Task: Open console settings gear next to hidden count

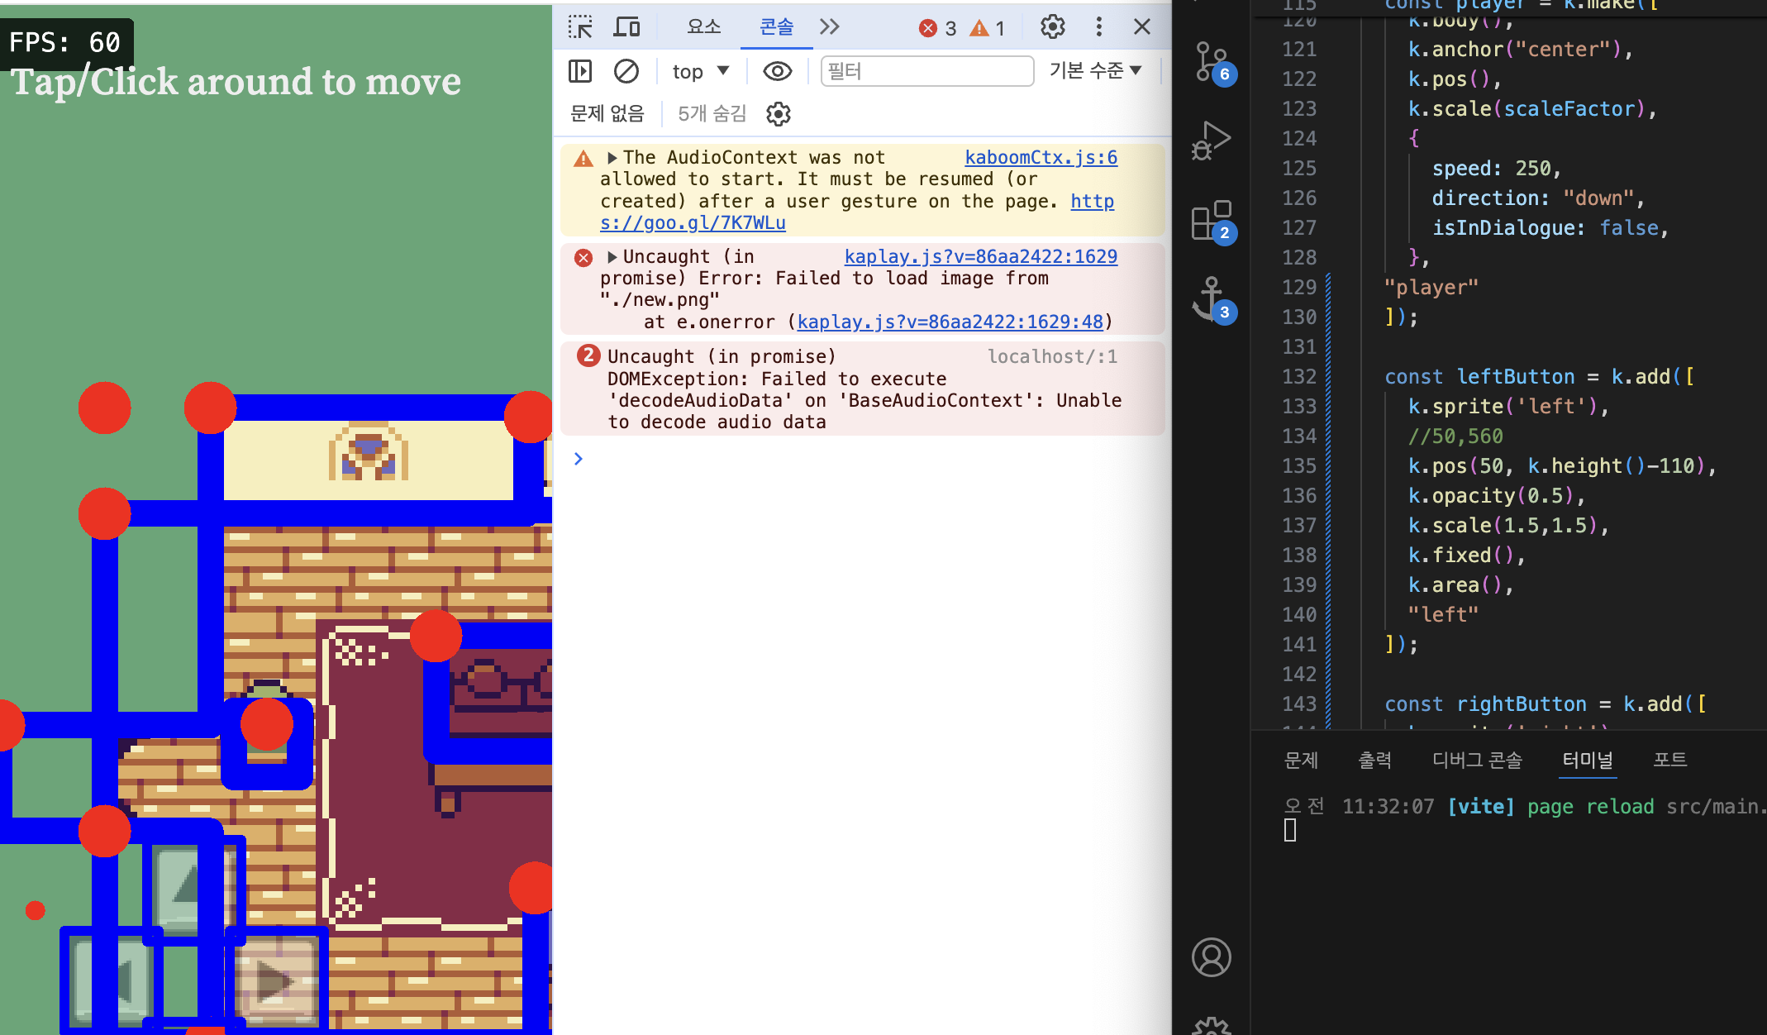Action: pyautogui.click(x=778, y=114)
